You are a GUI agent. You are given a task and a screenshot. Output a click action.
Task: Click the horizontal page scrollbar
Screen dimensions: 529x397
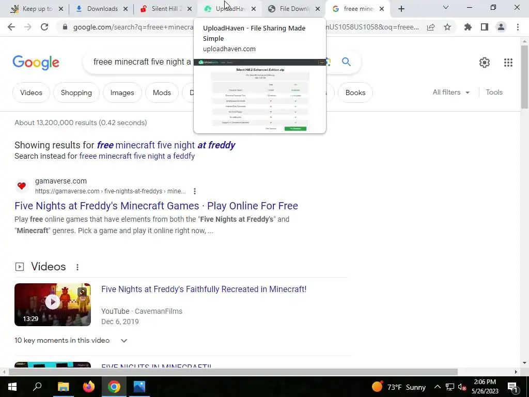(x=233, y=372)
